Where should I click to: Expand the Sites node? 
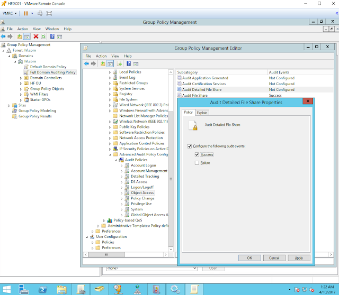(x=9, y=106)
